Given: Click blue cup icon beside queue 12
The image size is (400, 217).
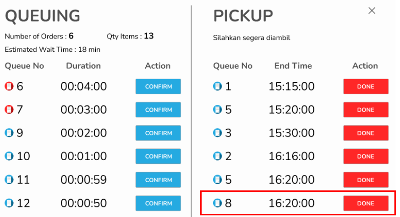Looking at the screenshot, I should pos(9,203).
